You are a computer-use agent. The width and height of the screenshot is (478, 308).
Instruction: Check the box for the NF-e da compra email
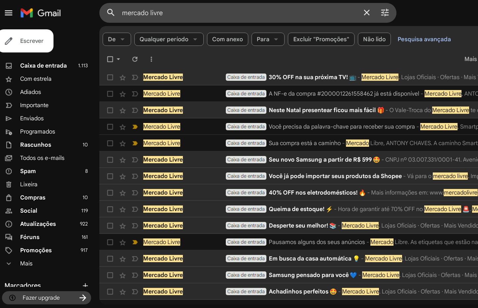(x=110, y=94)
